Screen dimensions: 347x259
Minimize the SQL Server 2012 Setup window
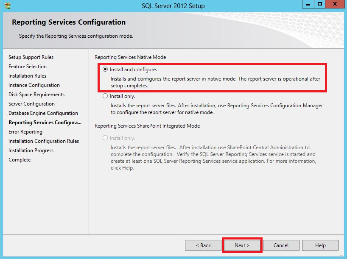pos(308,4)
